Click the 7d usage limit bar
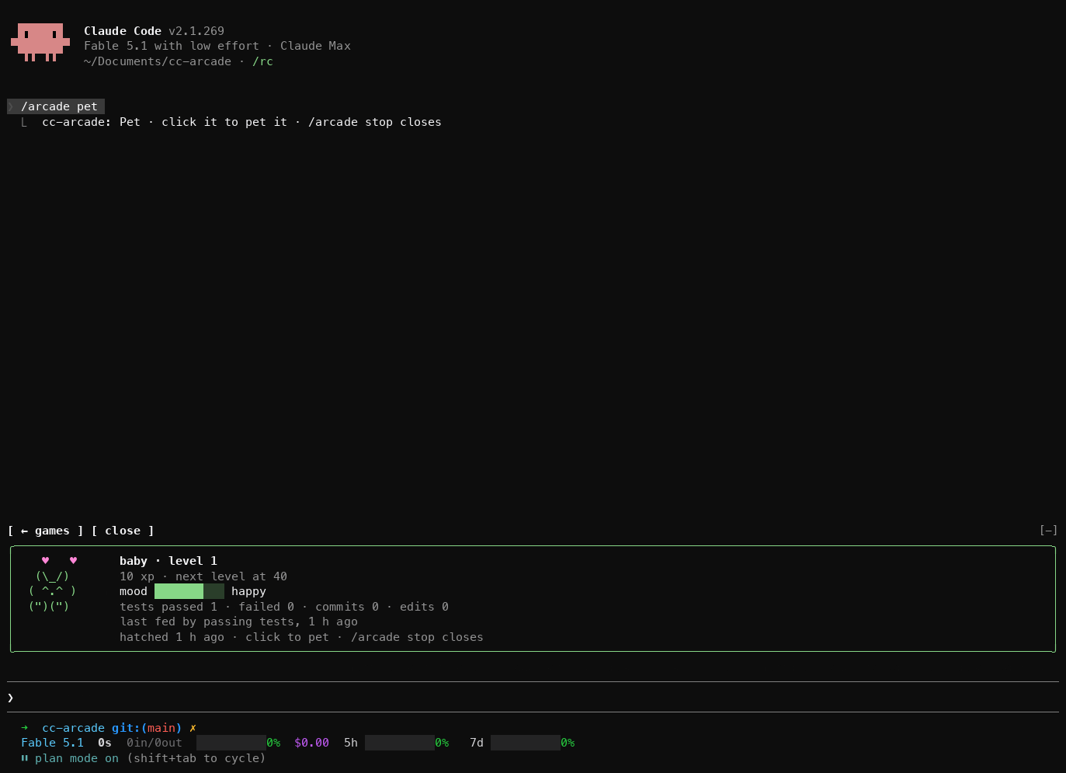This screenshot has height=773, width=1066. [x=526, y=743]
